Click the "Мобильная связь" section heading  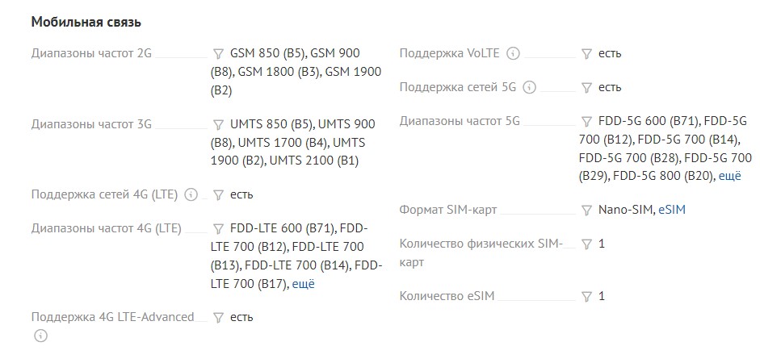click(86, 22)
